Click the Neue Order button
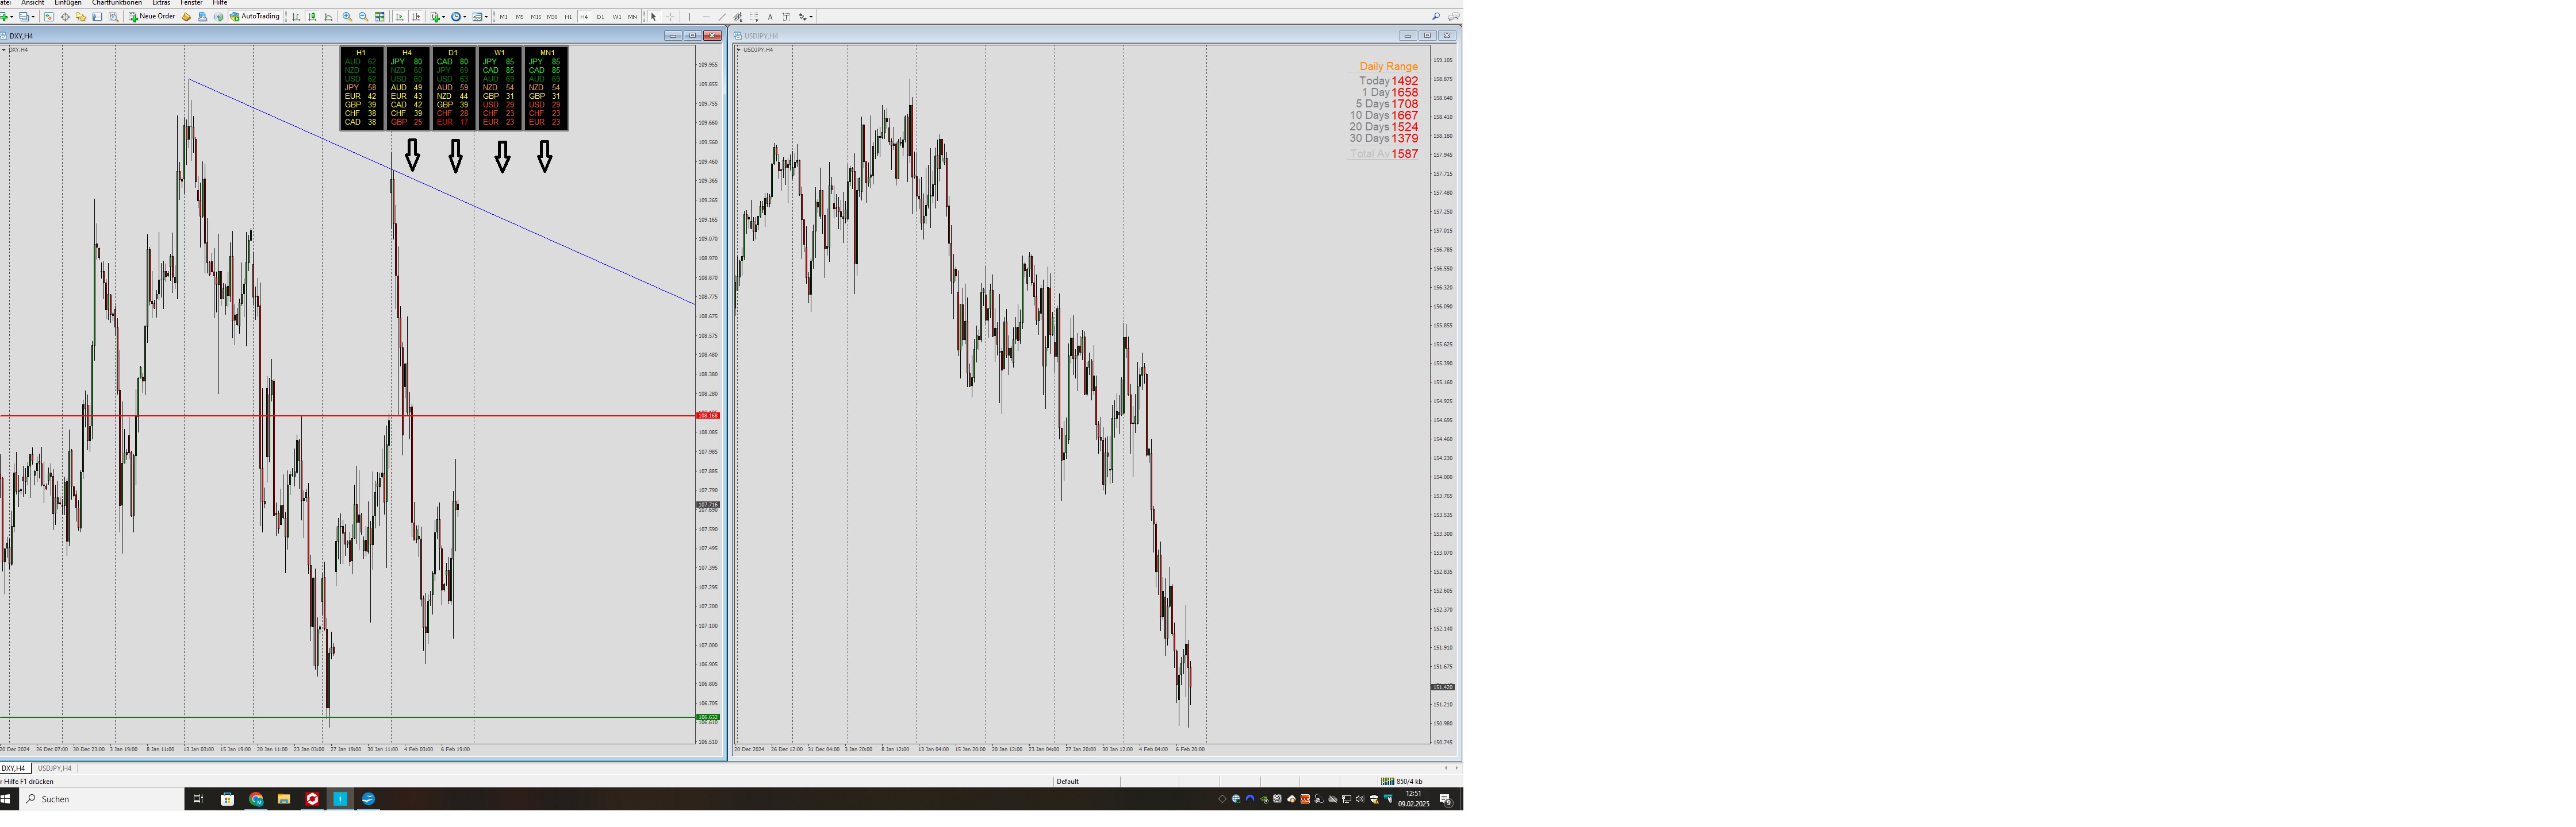The width and height of the screenshot is (2576, 827). click(152, 17)
